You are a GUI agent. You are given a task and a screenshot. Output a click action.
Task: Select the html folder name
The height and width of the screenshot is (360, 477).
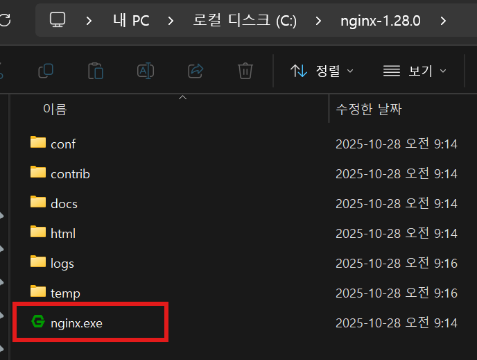click(x=63, y=233)
